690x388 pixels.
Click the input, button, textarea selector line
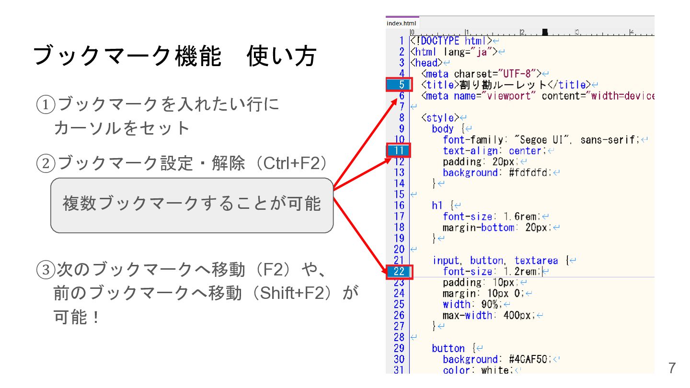click(504, 261)
